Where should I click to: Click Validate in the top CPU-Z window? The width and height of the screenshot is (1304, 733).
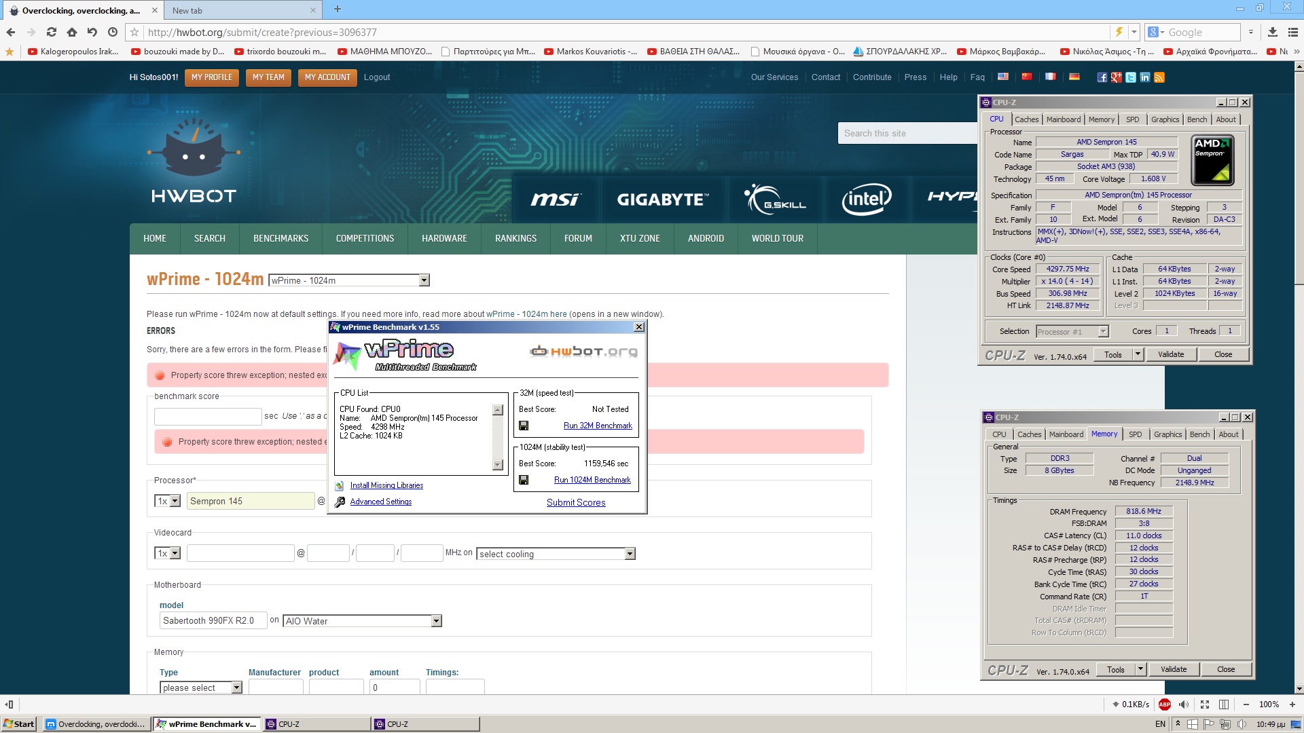click(x=1171, y=354)
